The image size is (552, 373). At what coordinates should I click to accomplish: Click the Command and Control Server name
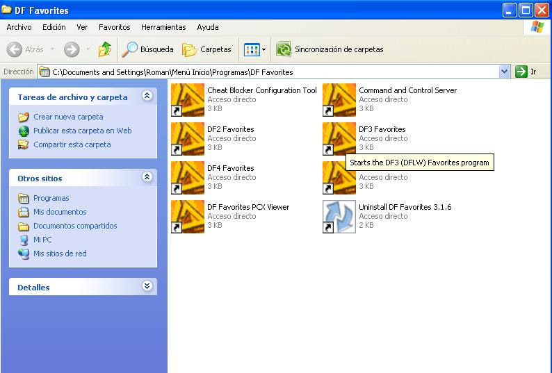pyautogui.click(x=407, y=90)
